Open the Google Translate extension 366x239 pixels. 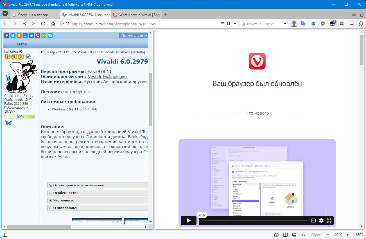pyautogui.click(x=304, y=24)
